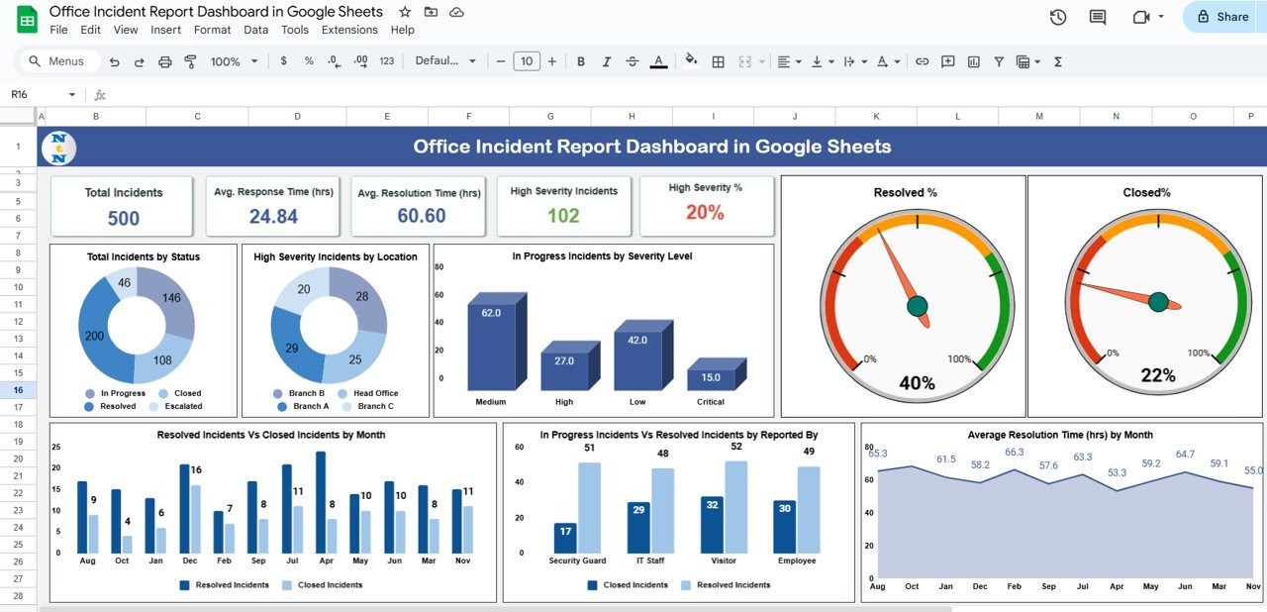This screenshot has width=1267, height=612.
Task: Click the Insert link icon
Action: pyautogui.click(x=922, y=61)
